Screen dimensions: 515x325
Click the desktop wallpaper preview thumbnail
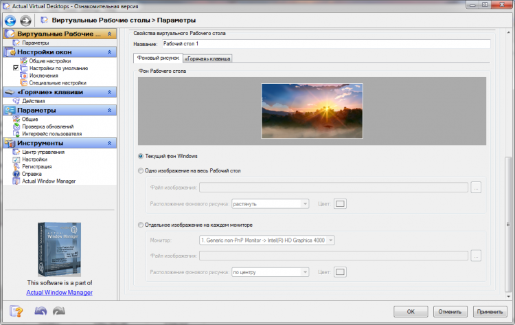pos(312,111)
